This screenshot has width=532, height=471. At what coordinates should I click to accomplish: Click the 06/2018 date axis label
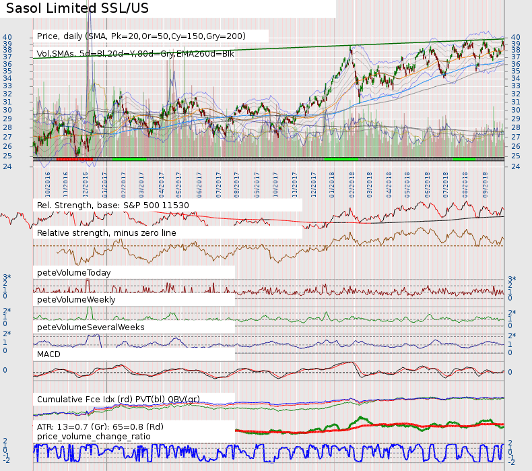(427, 185)
